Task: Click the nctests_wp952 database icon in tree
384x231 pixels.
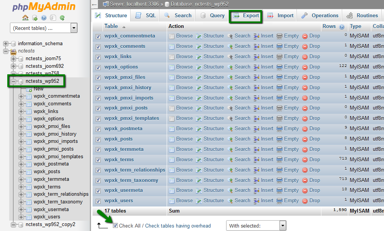Action: pyautogui.click(x=21, y=81)
